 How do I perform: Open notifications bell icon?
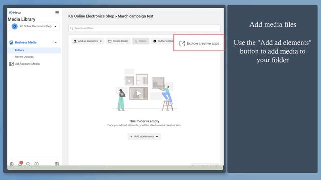[x=20, y=163]
